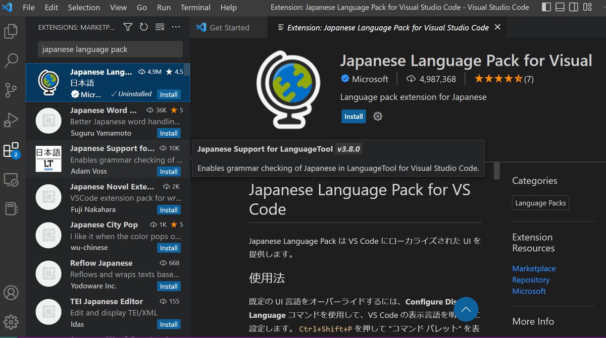Open the Help menu
The height and width of the screenshot is (338, 606).
click(228, 8)
